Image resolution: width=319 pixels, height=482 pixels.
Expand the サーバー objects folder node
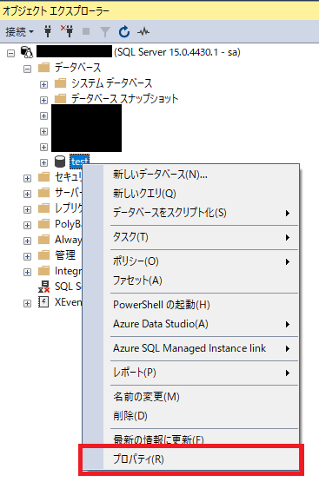coord(27,194)
